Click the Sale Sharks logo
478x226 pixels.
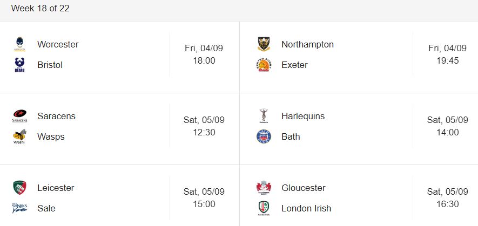click(x=20, y=208)
